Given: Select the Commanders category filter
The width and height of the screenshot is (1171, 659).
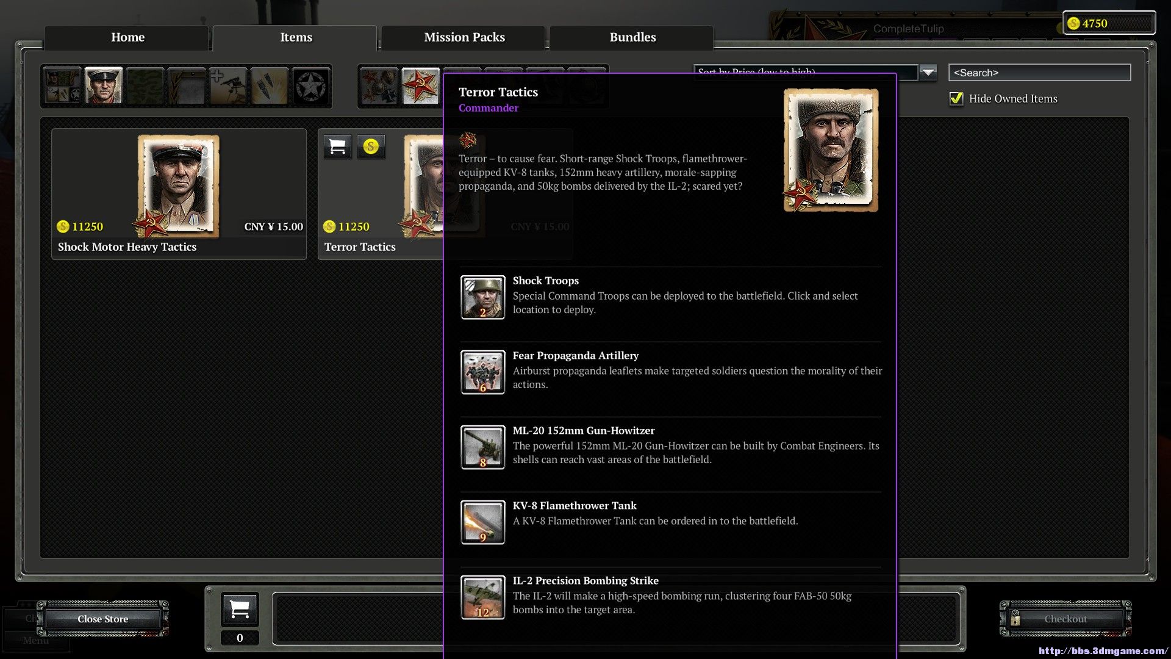Looking at the screenshot, I should tap(103, 86).
